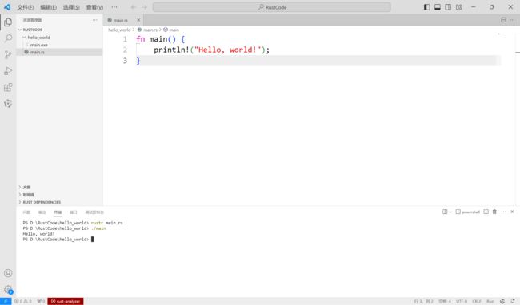Switch to the Output panel tab
520x305 pixels.
point(42,212)
